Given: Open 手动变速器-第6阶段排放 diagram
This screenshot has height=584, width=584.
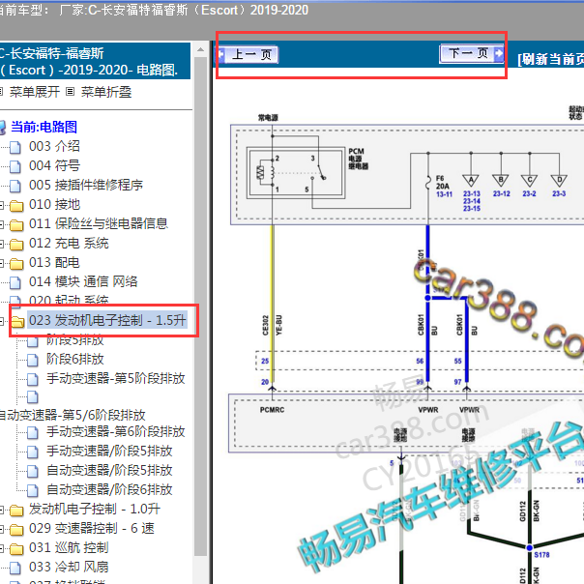Looking at the screenshot, I should pyautogui.click(x=116, y=432).
